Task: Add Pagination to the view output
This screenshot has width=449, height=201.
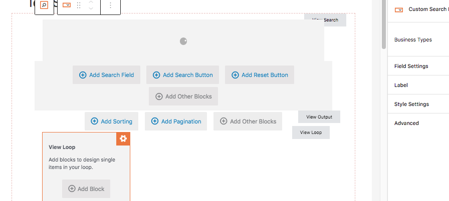Action: [176, 121]
